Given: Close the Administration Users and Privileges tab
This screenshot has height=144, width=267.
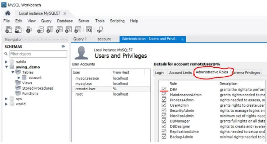Looking at the screenshot, I should click(x=182, y=39).
